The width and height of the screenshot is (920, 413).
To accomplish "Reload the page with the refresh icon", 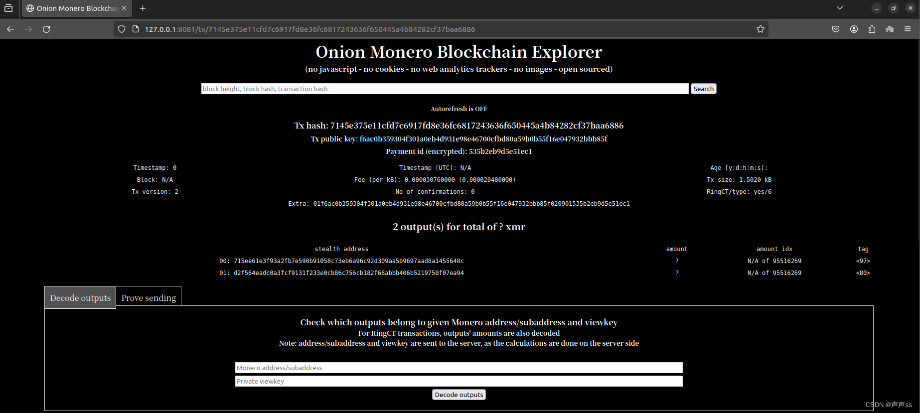I will pos(46,29).
